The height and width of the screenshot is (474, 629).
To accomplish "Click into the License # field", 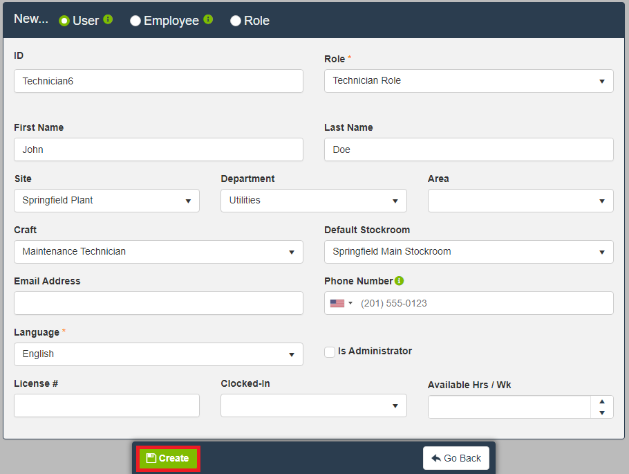I will click(x=106, y=405).
